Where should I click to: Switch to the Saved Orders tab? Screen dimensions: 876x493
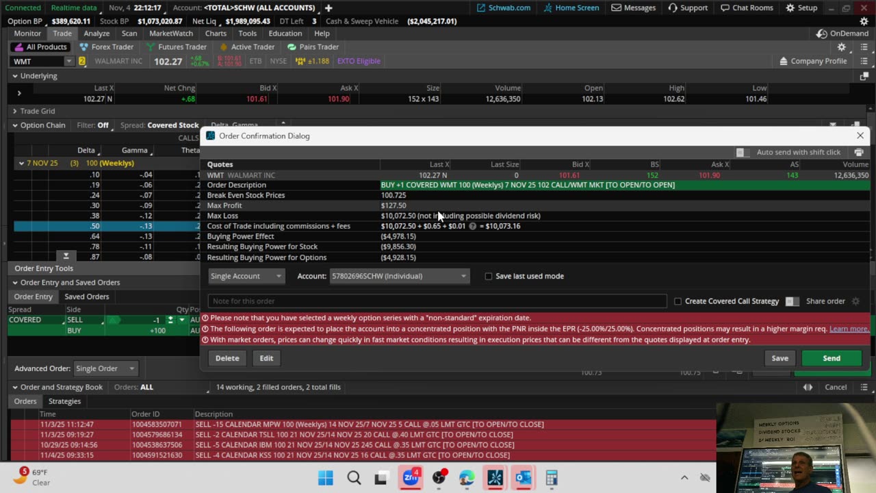click(87, 296)
